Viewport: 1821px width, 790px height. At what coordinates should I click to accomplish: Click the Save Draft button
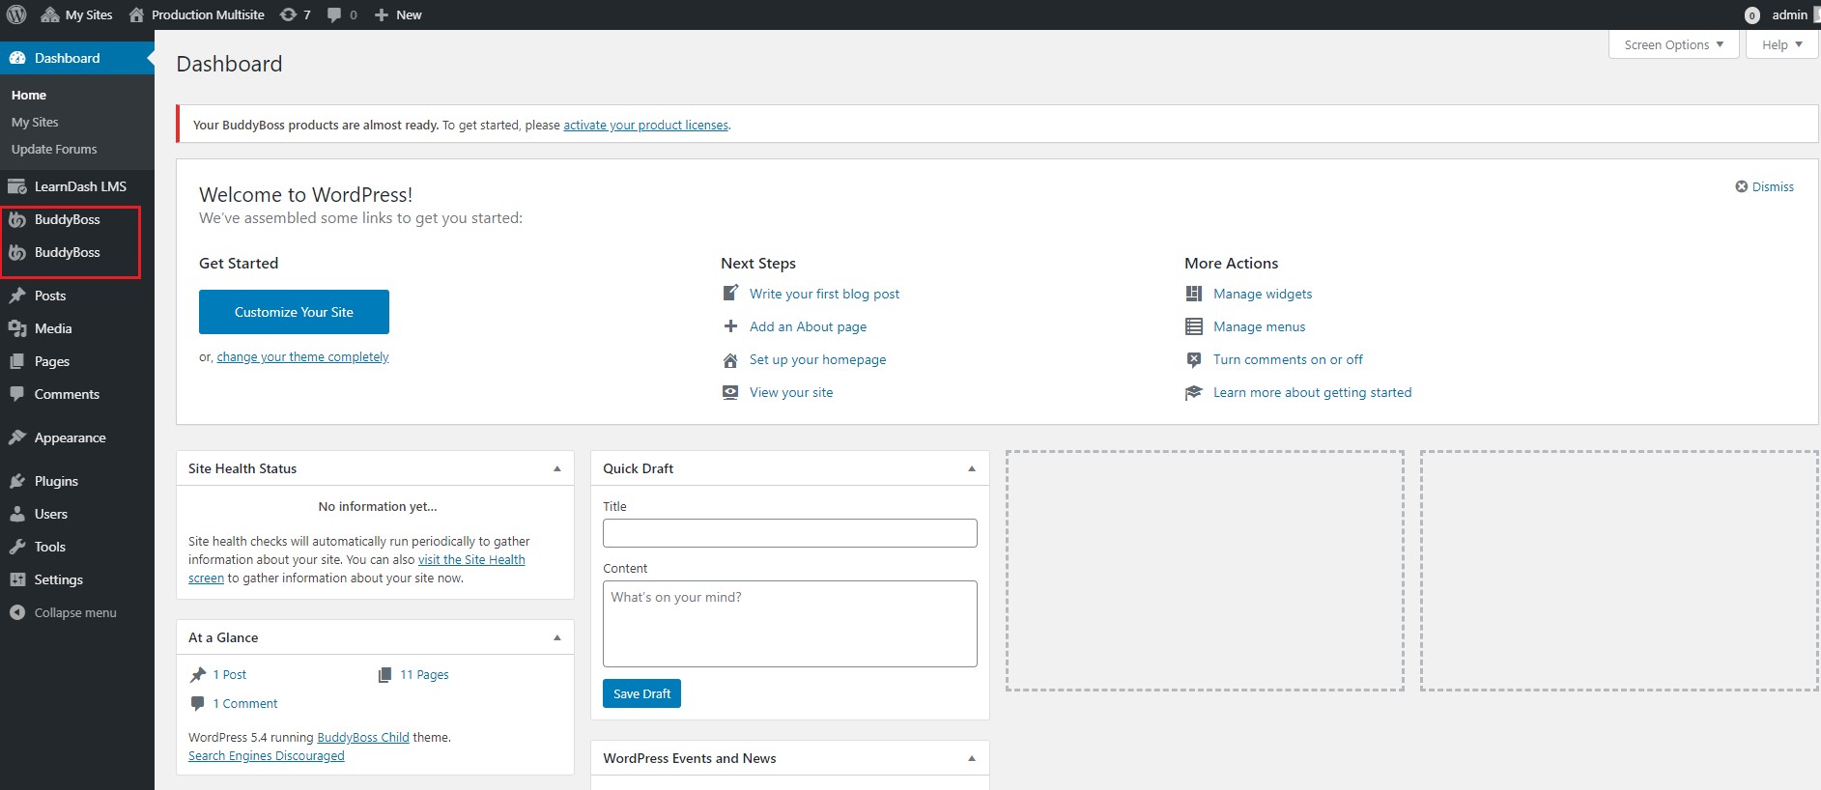pyautogui.click(x=641, y=693)
